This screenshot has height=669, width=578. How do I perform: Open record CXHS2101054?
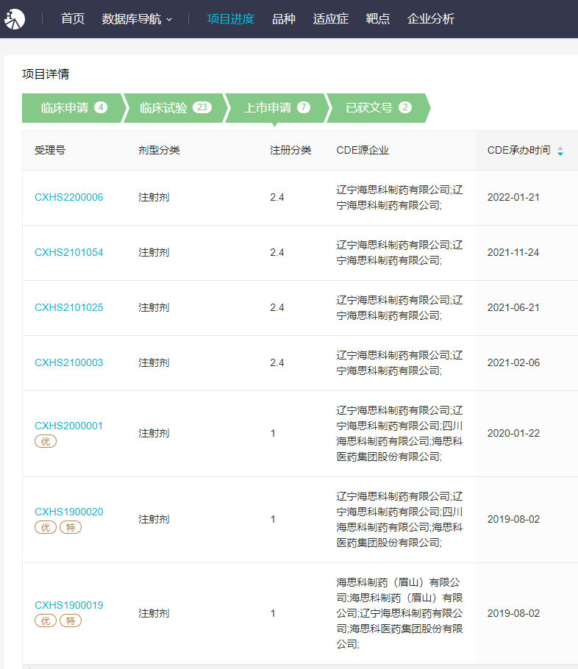coord(68,252)
